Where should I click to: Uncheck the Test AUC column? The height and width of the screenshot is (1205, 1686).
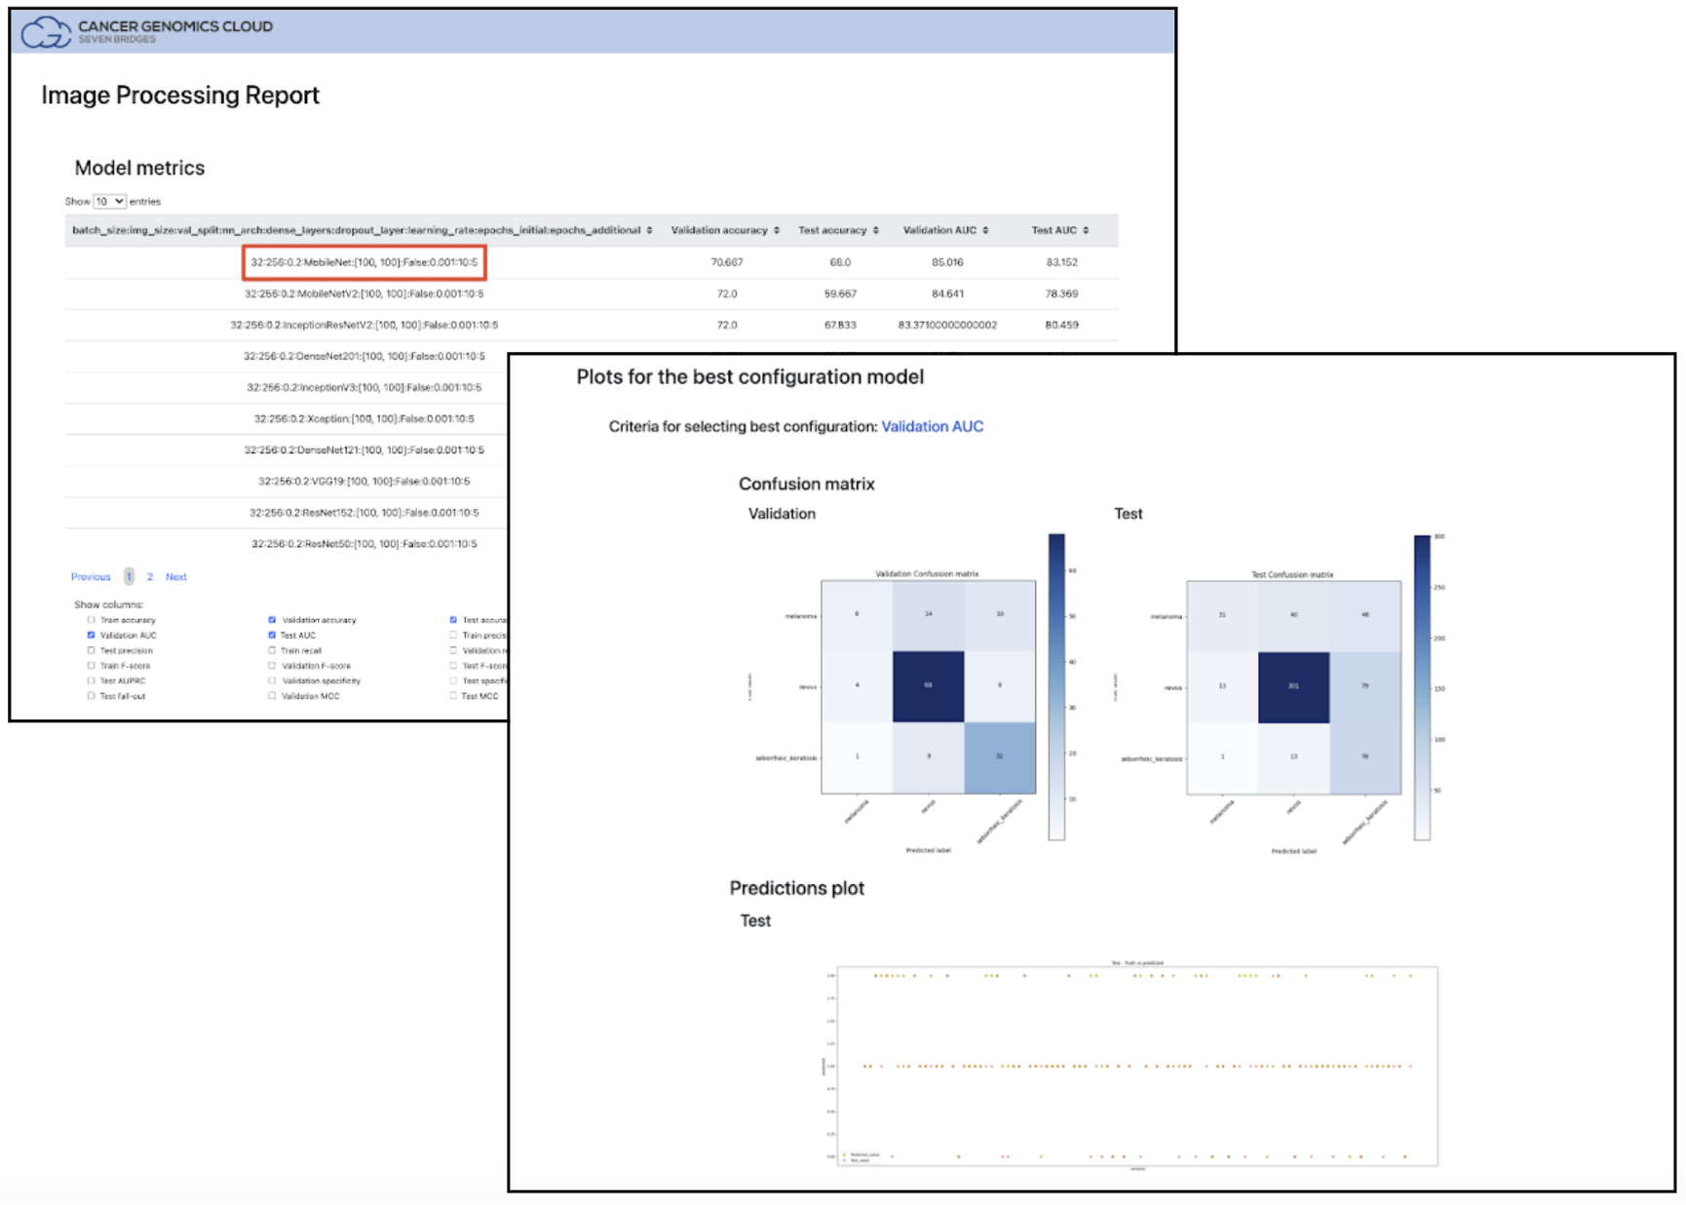[272, 635]
